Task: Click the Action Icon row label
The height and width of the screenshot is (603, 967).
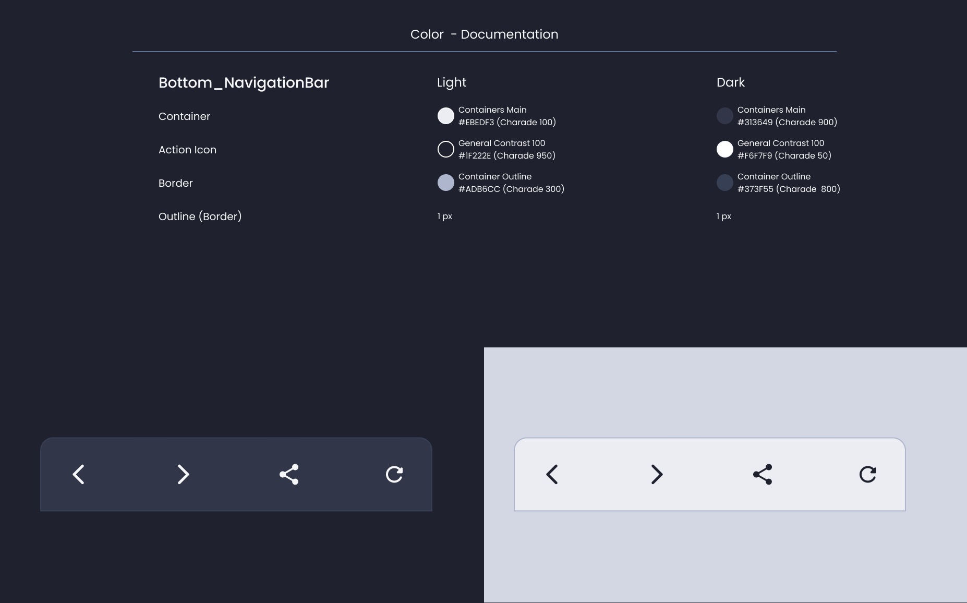Action: tap(187, 150)
